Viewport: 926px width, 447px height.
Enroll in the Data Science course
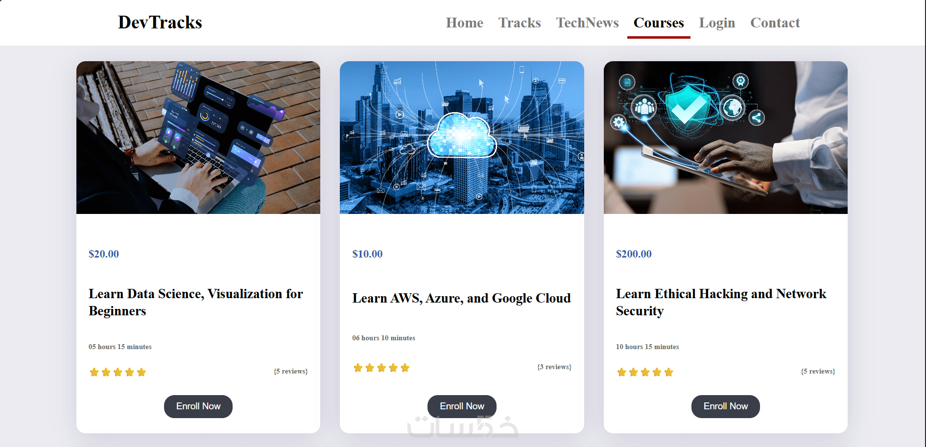198,406
